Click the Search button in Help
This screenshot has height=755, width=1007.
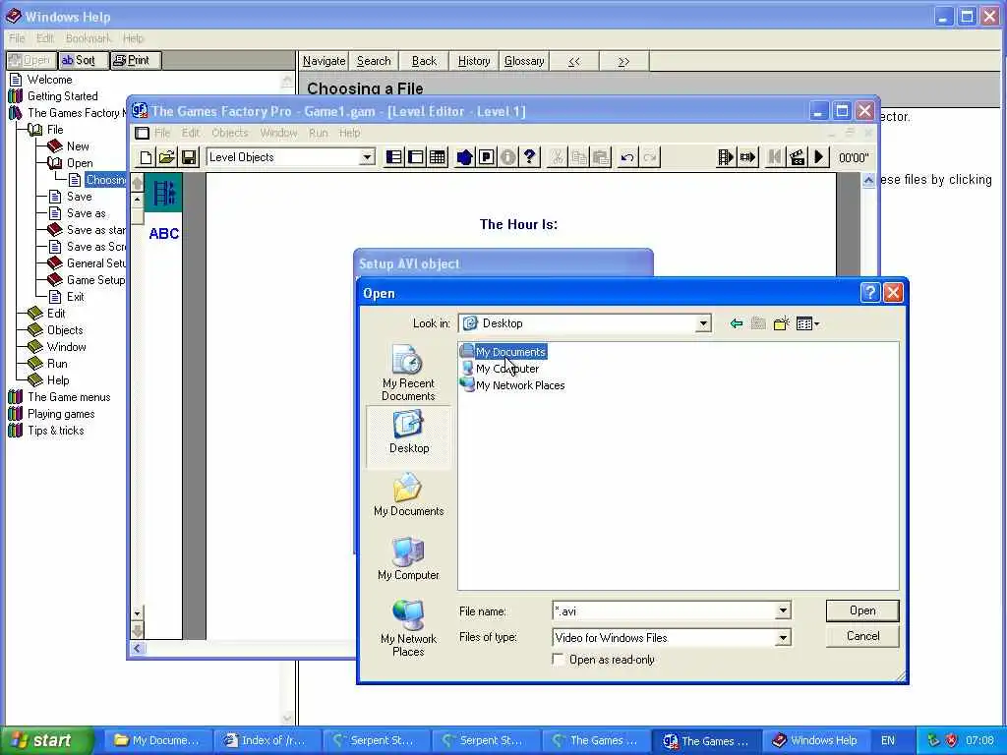tap(374, 61)
